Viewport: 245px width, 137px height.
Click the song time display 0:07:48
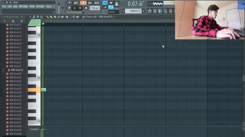[135, 4]
